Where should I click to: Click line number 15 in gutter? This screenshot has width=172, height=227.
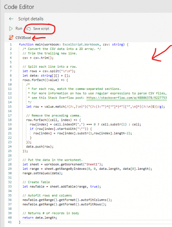(10, 107)
